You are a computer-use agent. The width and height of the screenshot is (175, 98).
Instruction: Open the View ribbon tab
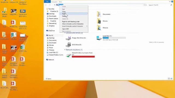[x=60, y=2]
